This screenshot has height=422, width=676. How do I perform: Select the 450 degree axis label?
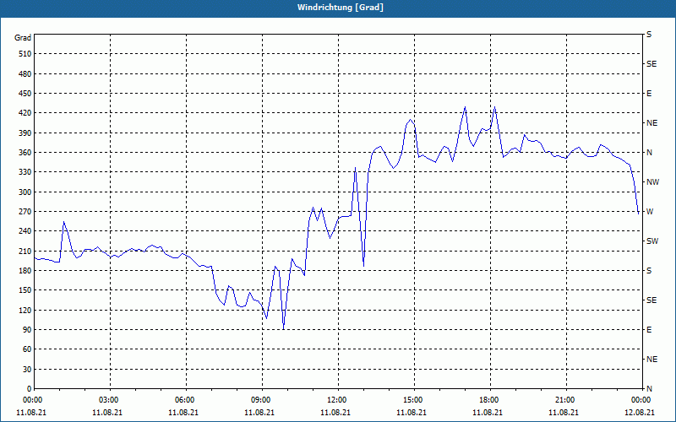click(25, 94)
